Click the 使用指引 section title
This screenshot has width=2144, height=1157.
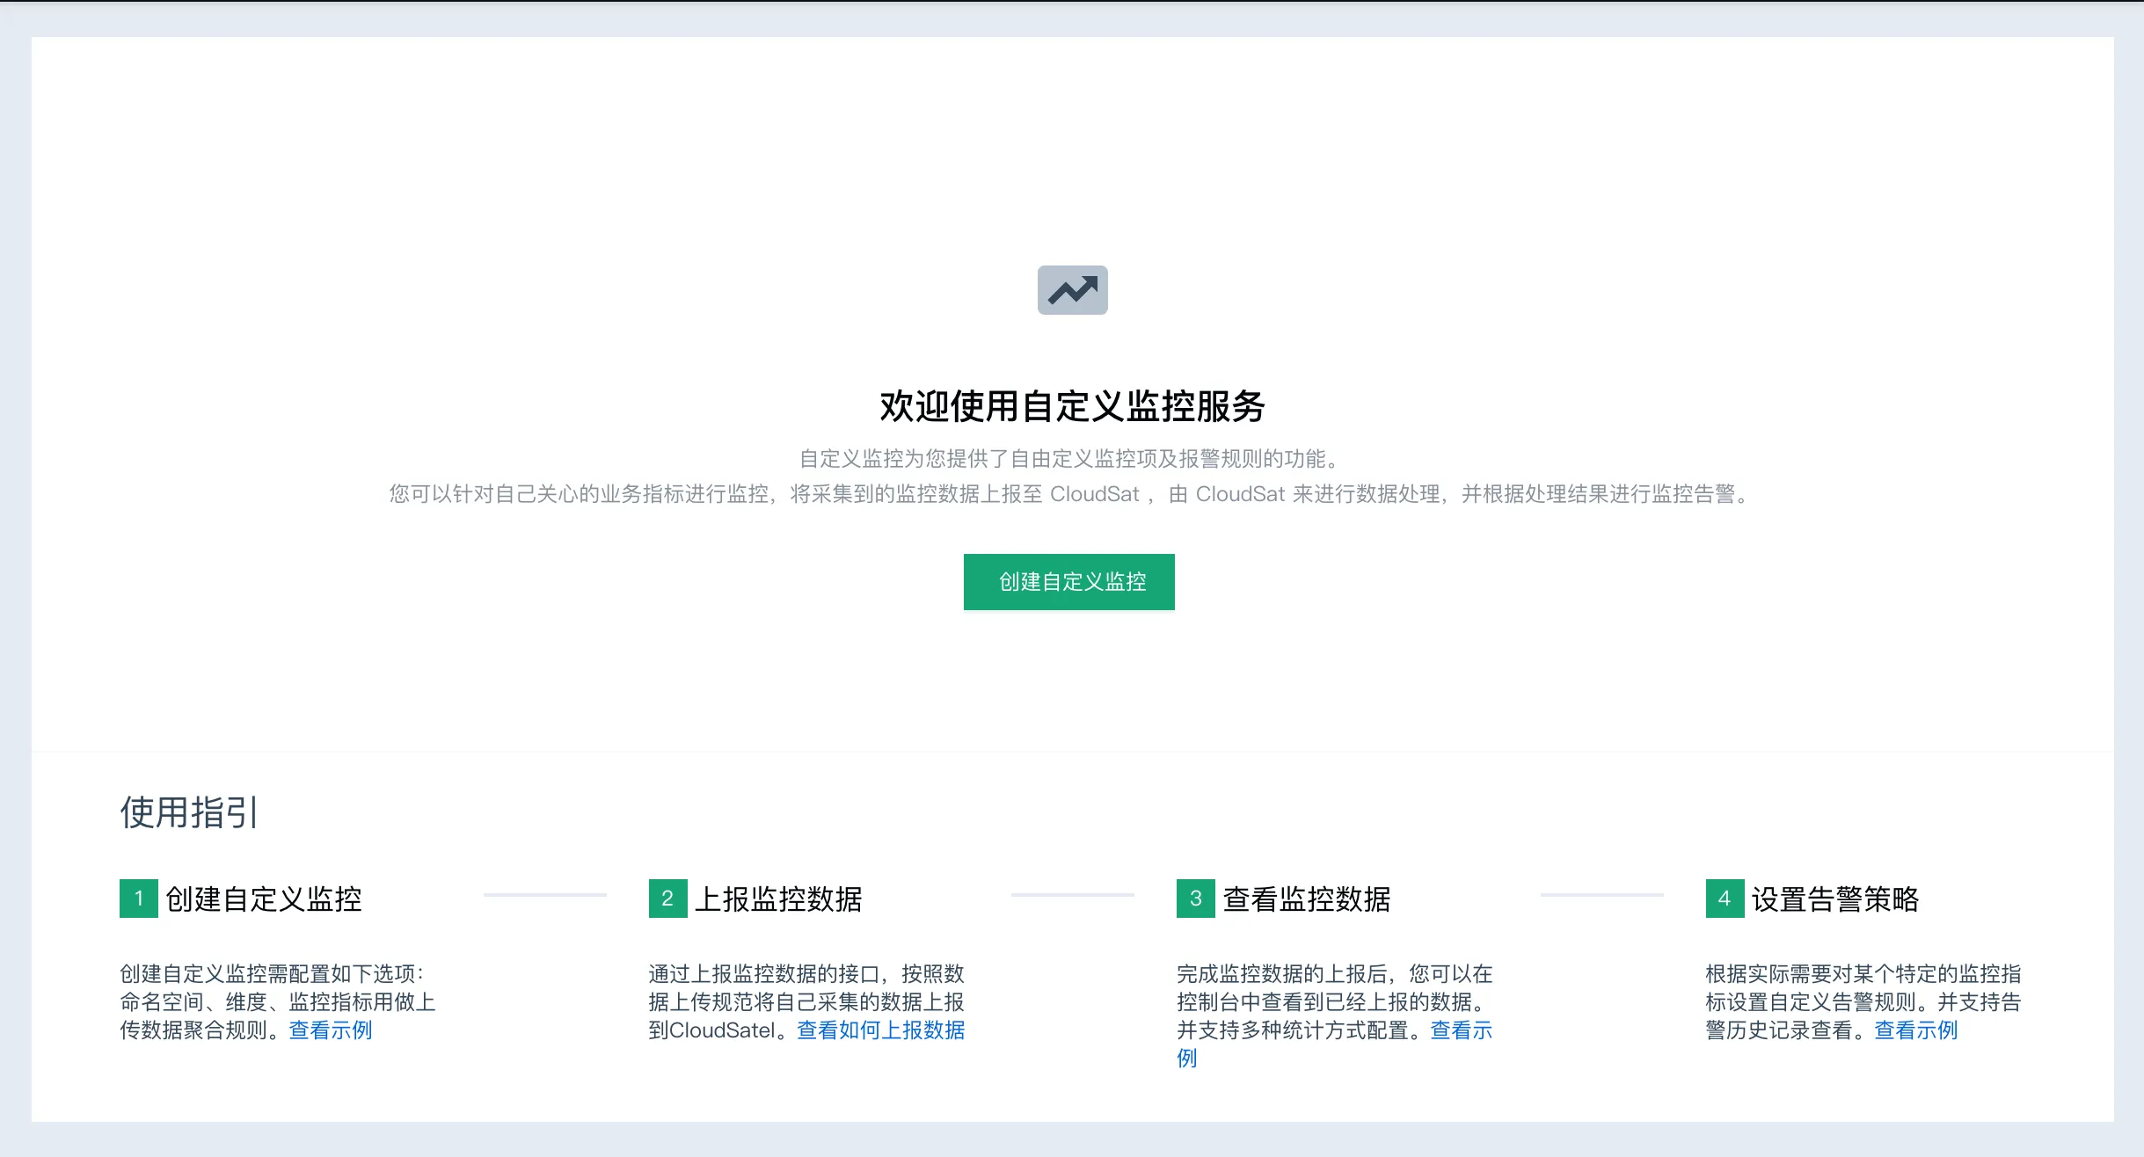pyautogui.click(x=189, y=812)
